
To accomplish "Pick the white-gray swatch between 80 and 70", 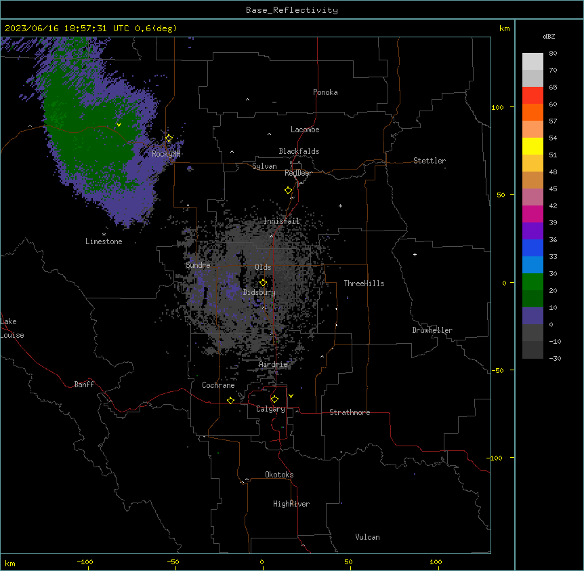I will click(533, 62).
